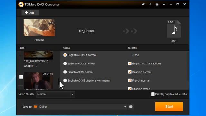This screenshot has width=206, height=116.
Task: Uncheck Spanish forced subtitle
Action: pos(130,88)
